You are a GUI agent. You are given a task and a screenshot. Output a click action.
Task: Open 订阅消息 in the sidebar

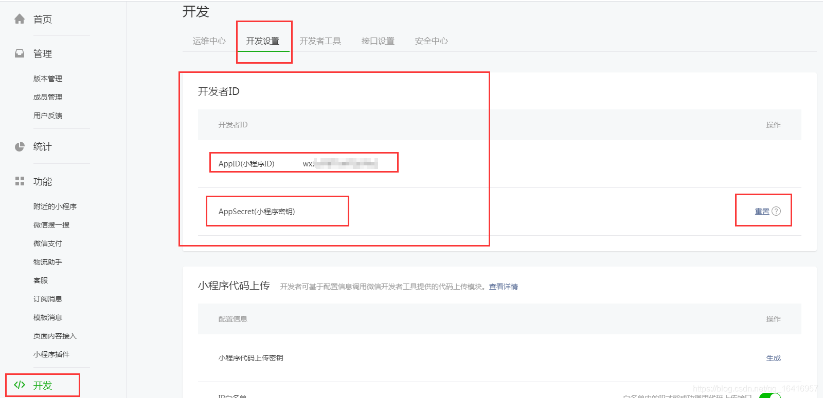[48, 299]
